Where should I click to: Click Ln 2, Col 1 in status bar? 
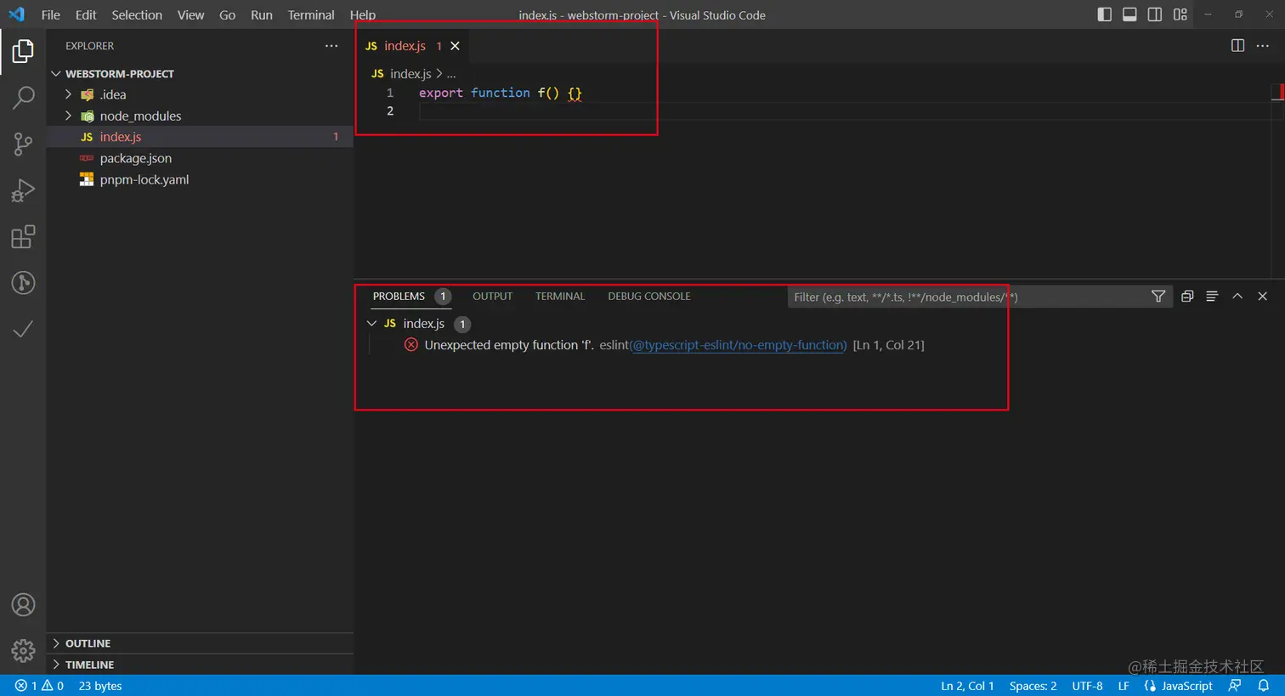[967, 686]
